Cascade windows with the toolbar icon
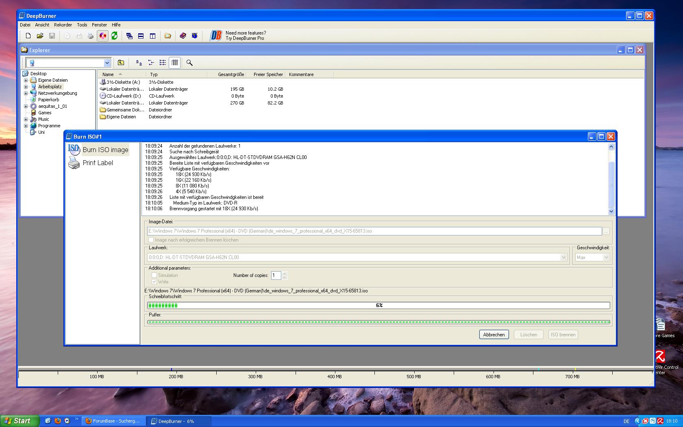683x427 pixels. click(x=129, y=36)
